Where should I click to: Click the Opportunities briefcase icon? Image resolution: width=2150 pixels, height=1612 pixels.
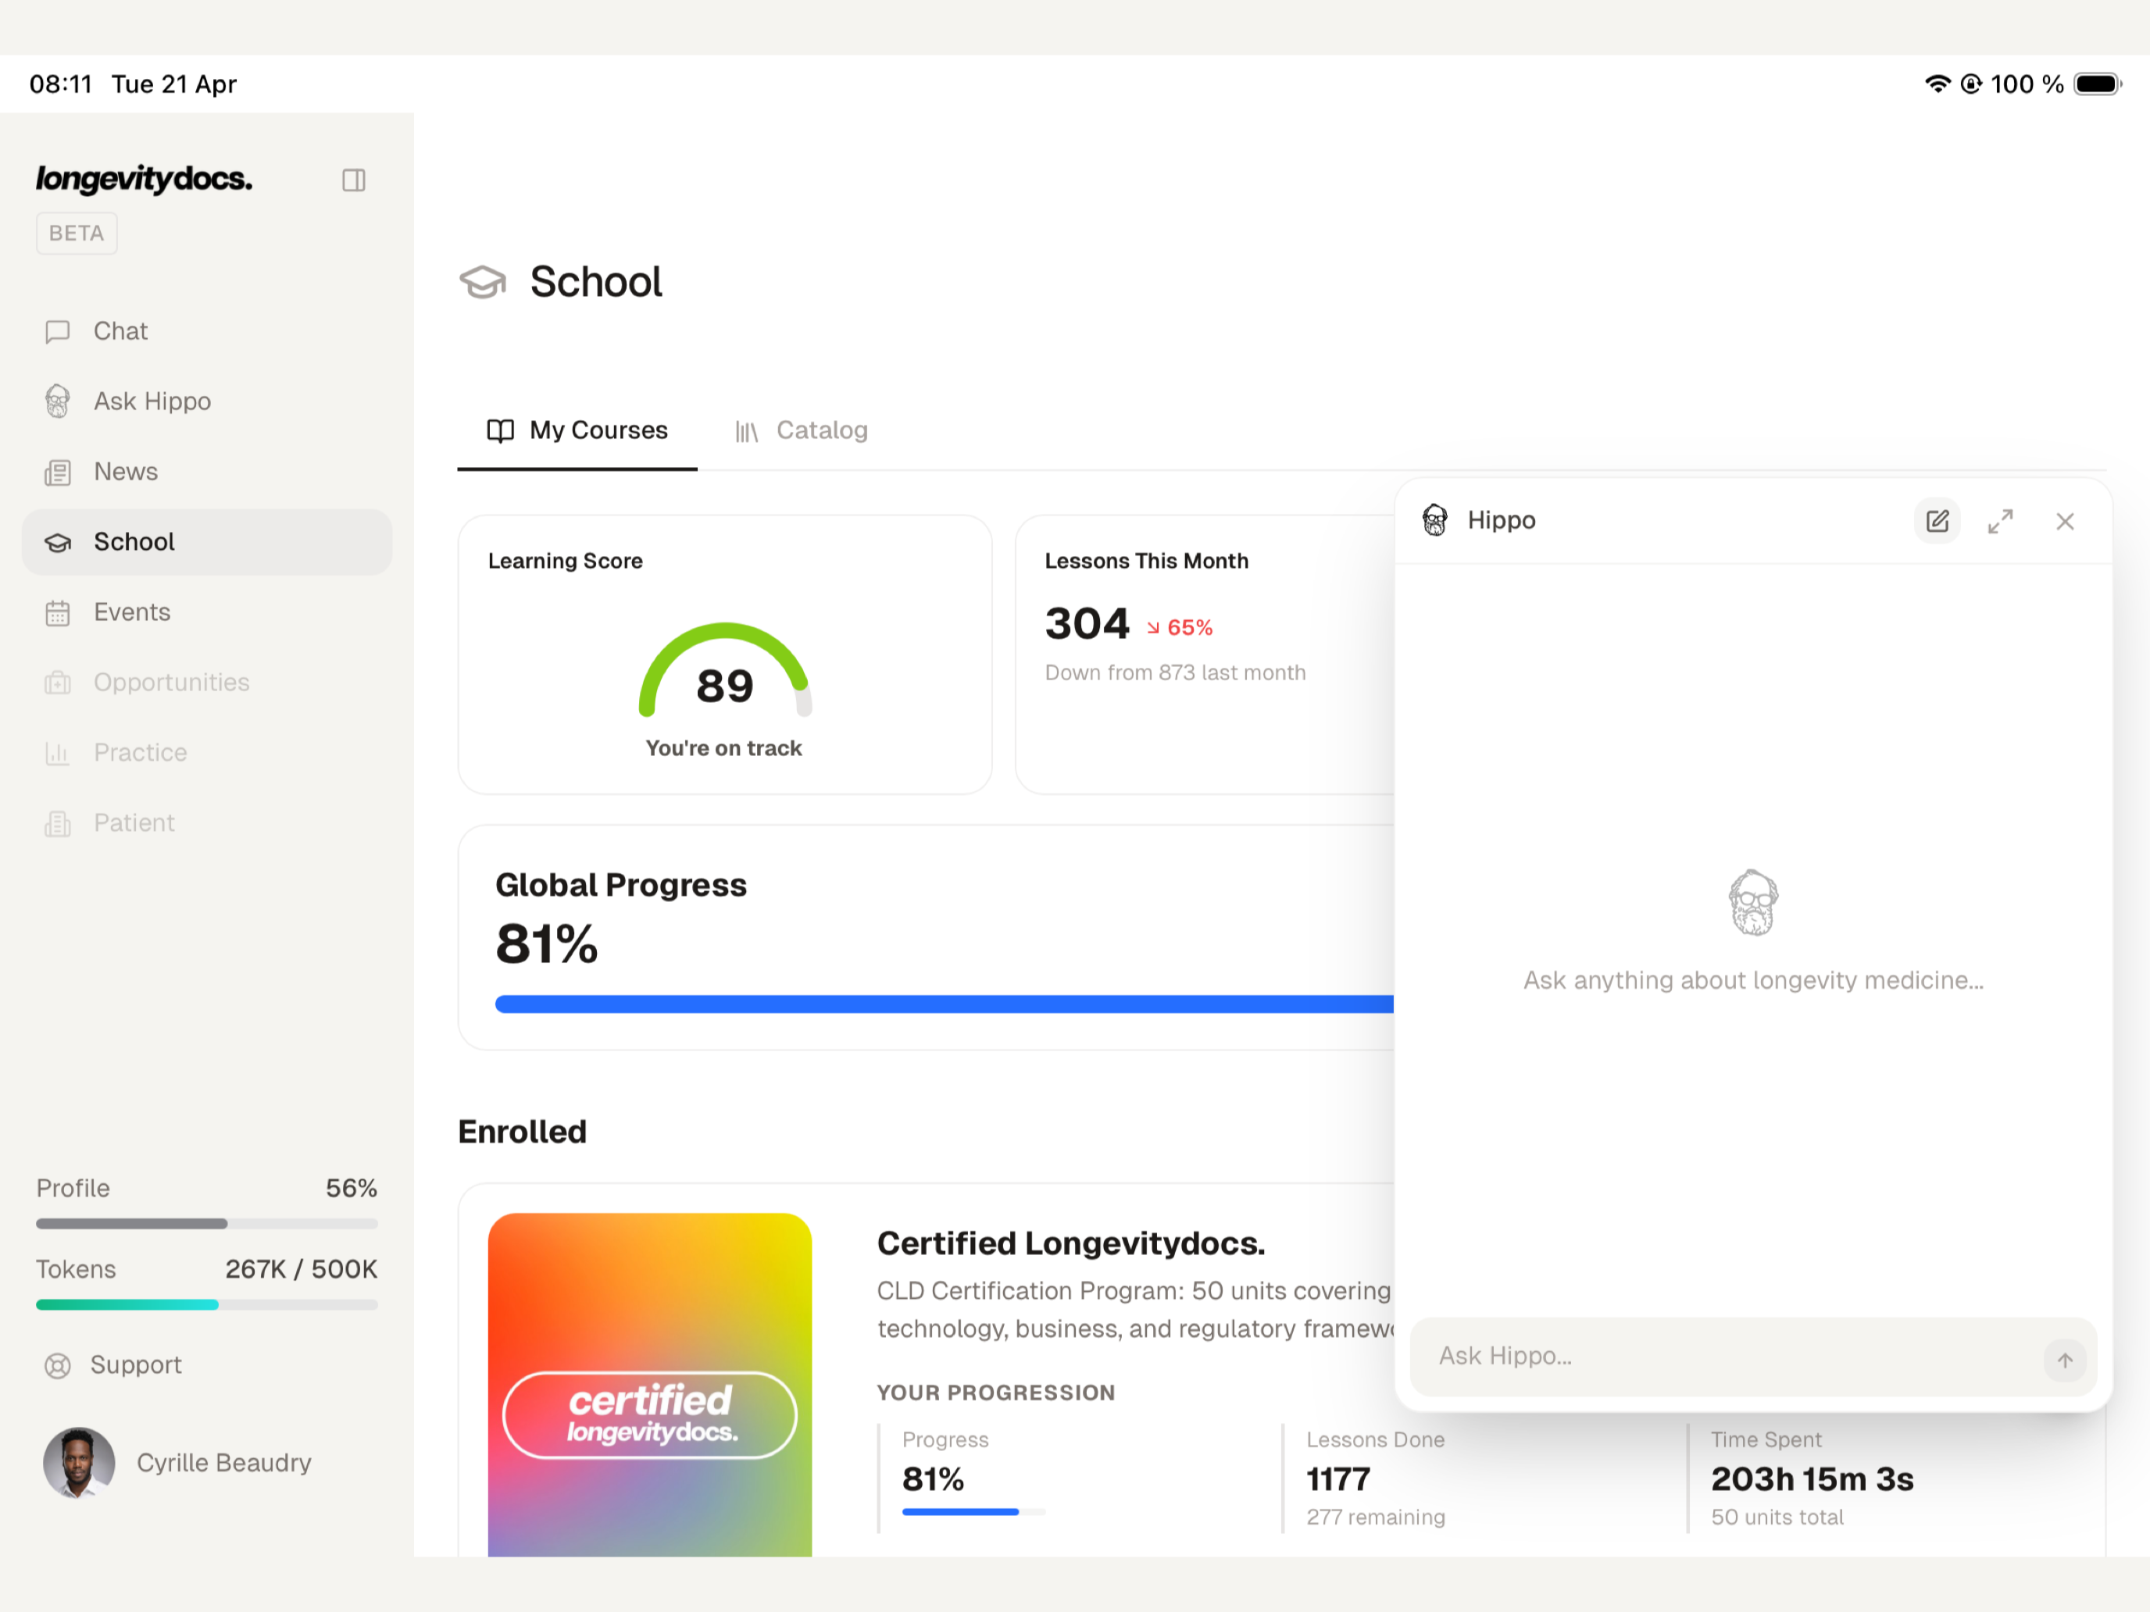click(x=57, y=683)
